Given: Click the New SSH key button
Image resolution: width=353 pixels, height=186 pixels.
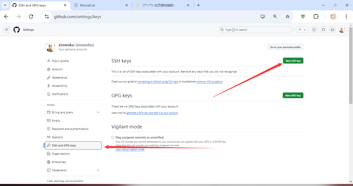Looking at the screenshot, I should [293, 61].
